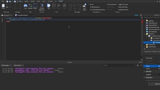This screenshot has height=90, width=160.
Task: Collapse the Behavior properties section
Action: tap(144, 71)
